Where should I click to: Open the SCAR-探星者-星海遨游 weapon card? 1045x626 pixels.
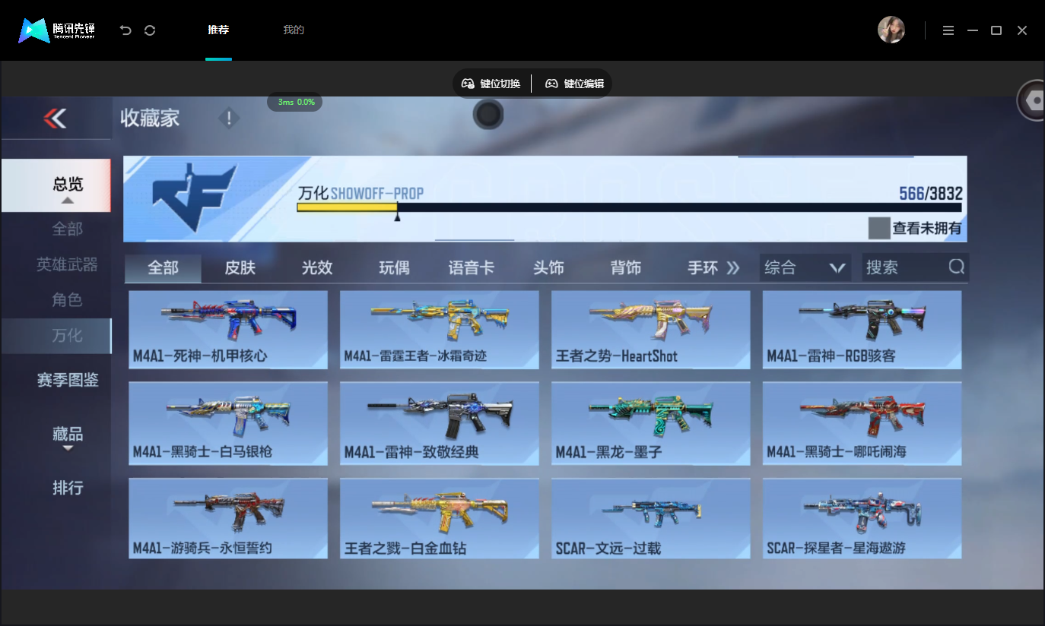[862, 519]
